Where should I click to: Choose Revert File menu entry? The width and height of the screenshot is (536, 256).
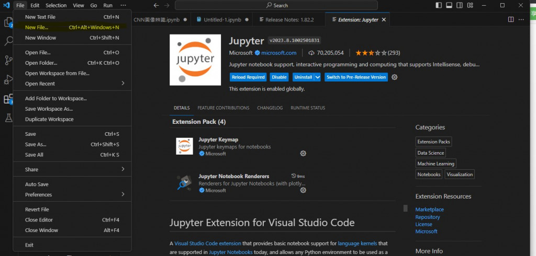pos(72,210)
